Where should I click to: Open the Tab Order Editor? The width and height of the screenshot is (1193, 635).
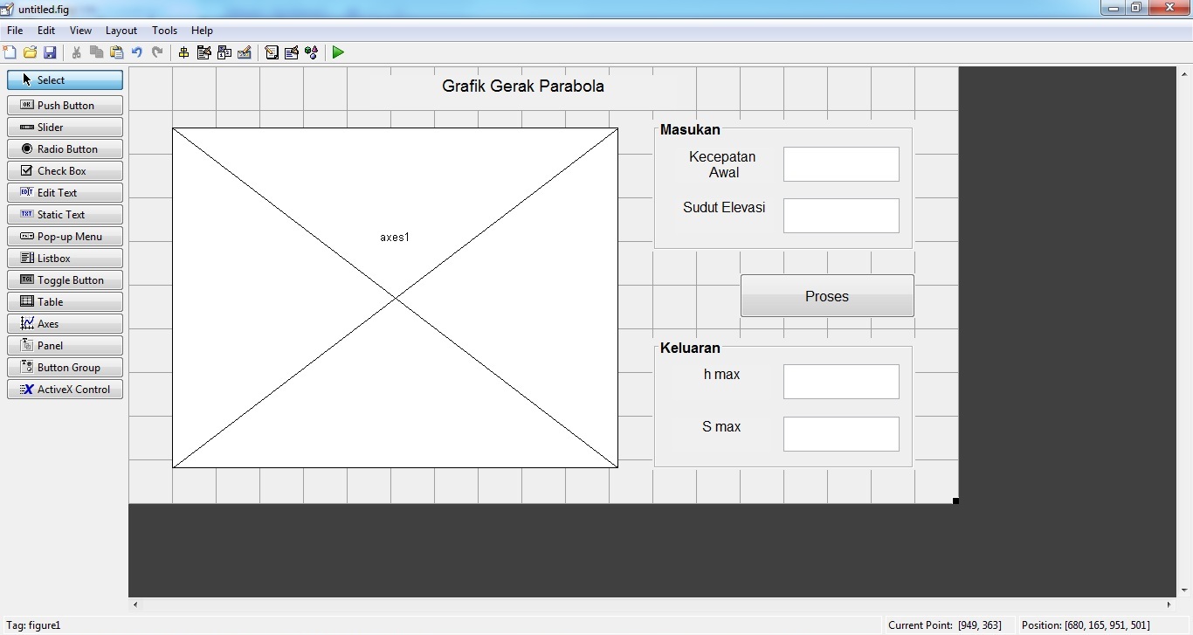click(x=224, y=52)
